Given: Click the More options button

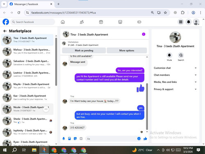Looking at the screenshot, I should 127,51.
